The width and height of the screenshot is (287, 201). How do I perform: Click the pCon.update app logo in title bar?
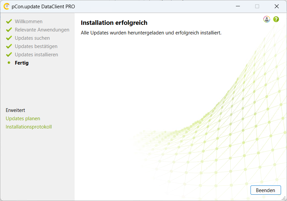tap(6, 7)
